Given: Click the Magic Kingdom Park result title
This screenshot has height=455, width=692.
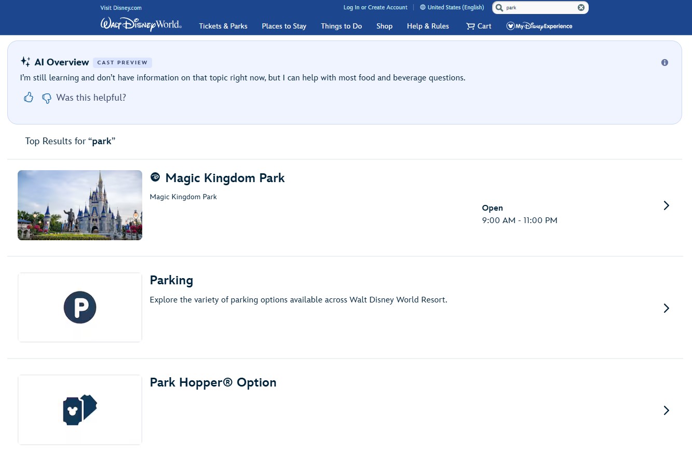Looking at the screenshot, I should tap(225, 178).
